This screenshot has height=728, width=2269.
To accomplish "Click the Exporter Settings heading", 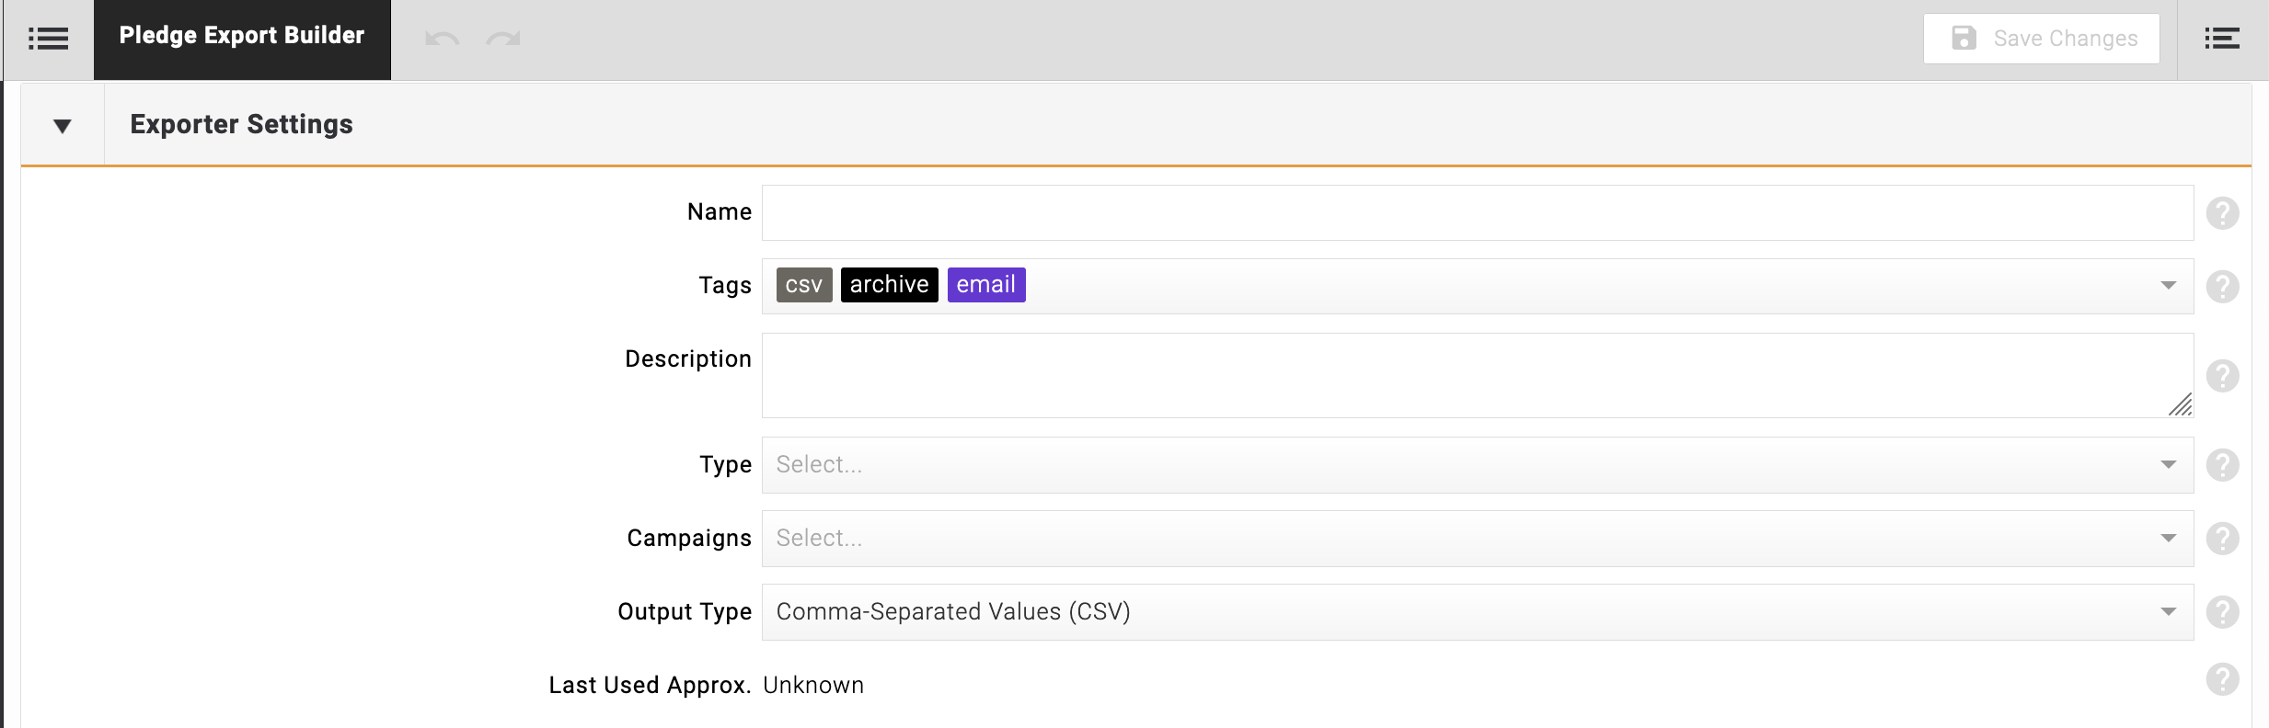I will [241, 124].
